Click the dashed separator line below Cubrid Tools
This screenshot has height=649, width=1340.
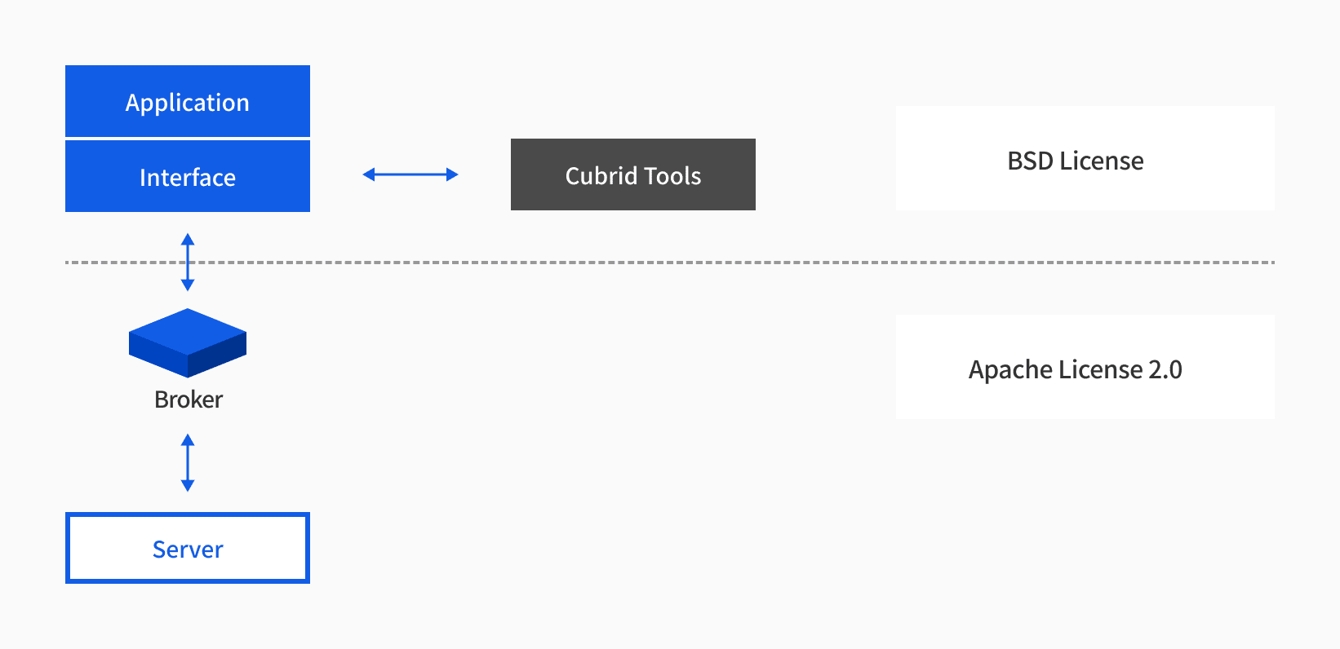click(632, 263)
